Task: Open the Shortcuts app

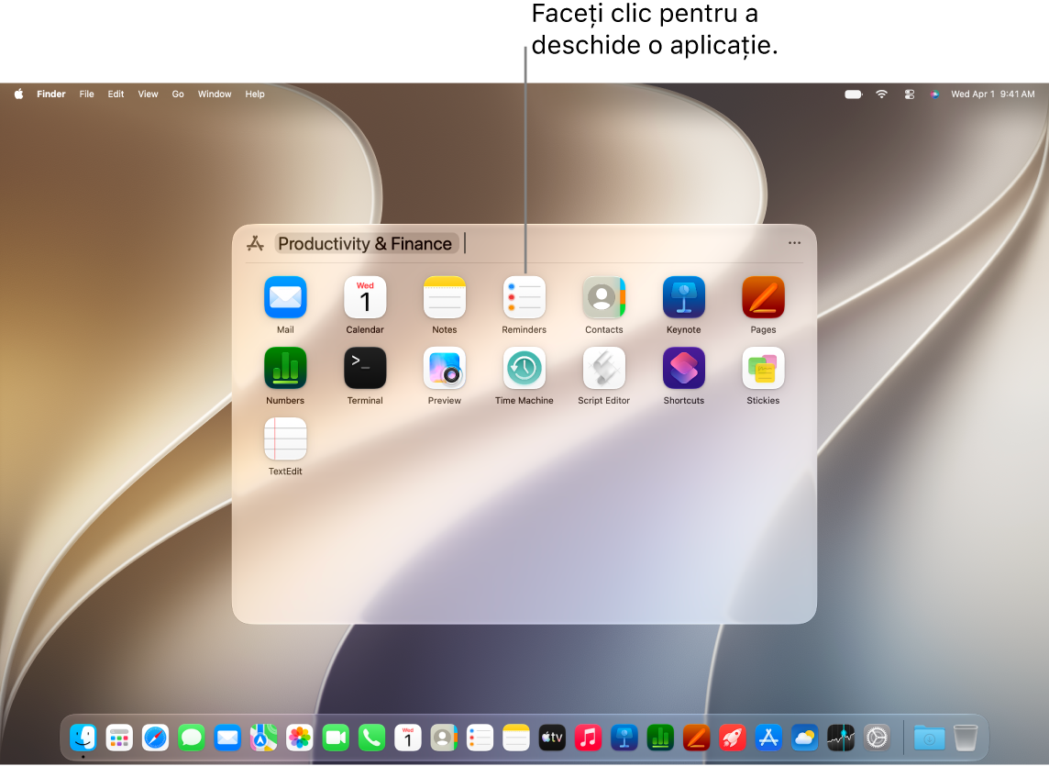Action: pos(683,368)
